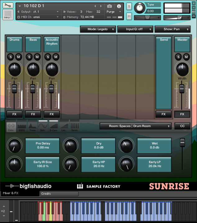Viewport: 197px width, 223px height.
Task: Select the Trans transient effect module
Action: (32, 127)
